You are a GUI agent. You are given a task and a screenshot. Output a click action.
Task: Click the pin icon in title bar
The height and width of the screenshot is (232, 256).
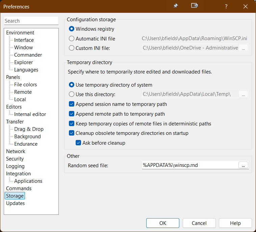click(x=176, y=6)
